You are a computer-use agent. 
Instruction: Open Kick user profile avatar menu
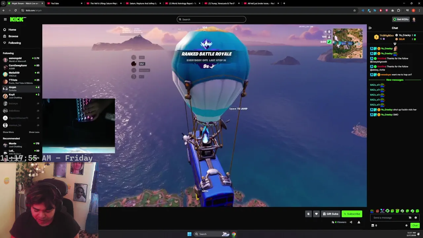tap(414, 20)
